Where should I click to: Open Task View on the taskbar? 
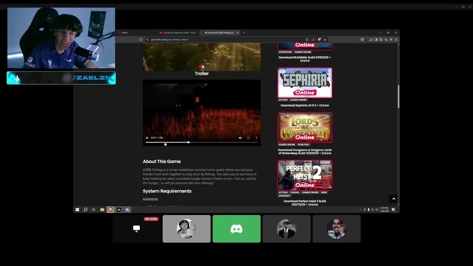coord(93,210)
